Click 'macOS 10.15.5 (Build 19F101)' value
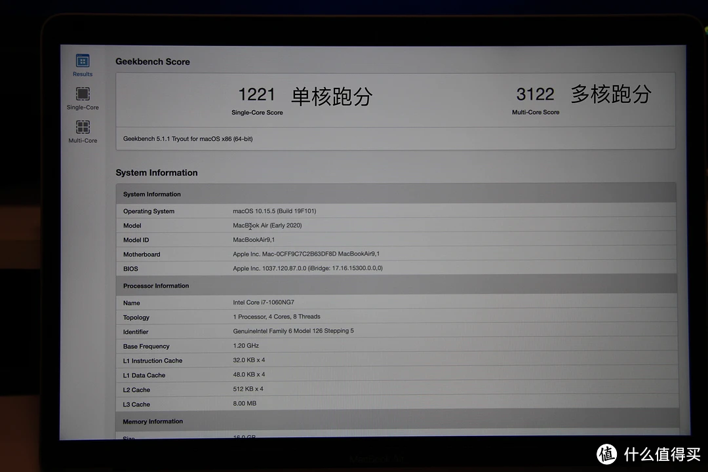708x472 pixels. tap(275, 211)
